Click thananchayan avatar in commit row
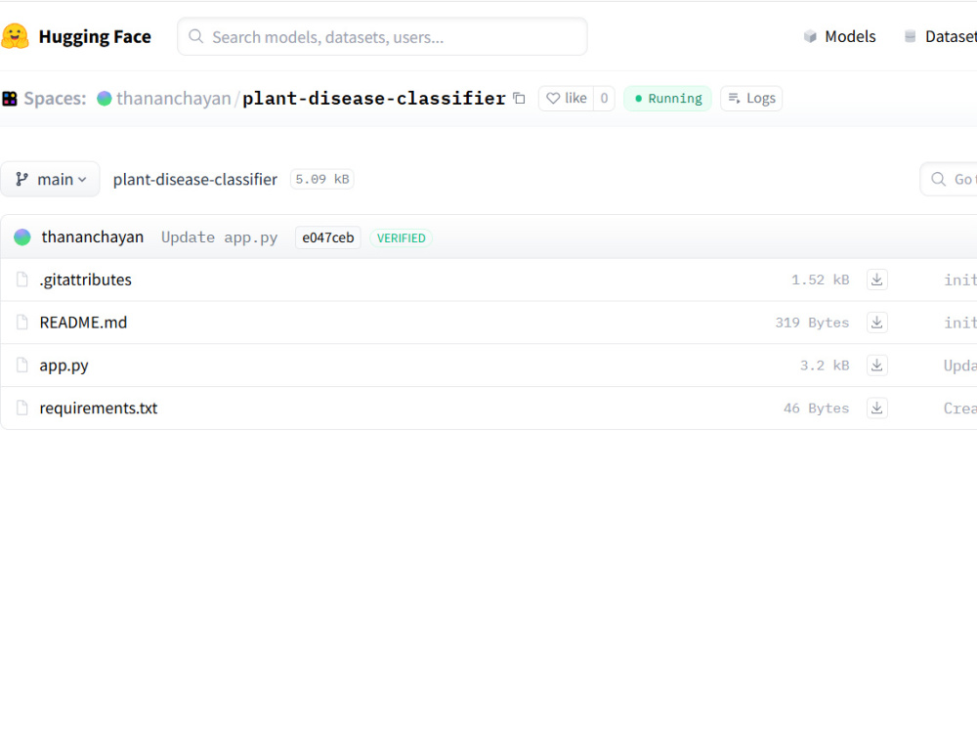This screenshot has width=977, height=733. click(x=22, y=237)
